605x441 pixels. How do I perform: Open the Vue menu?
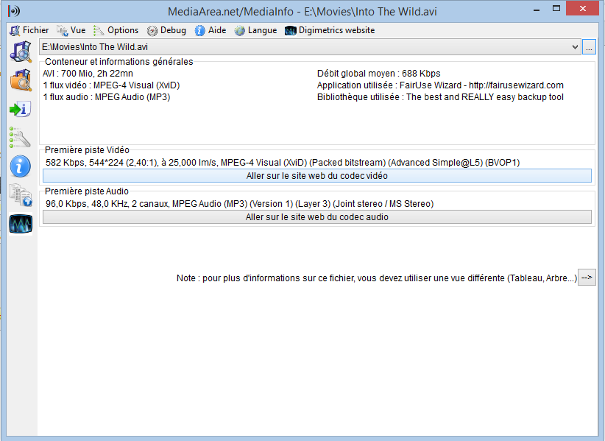point(71,30)
